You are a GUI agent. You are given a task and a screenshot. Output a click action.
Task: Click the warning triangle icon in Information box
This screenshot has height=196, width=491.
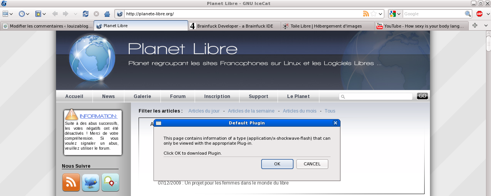pyautogui.click(x=71, y=114)
